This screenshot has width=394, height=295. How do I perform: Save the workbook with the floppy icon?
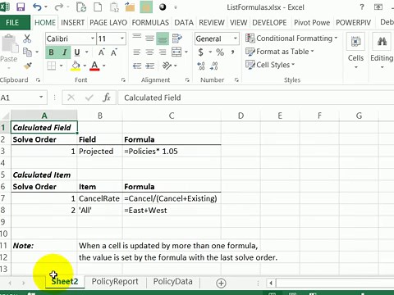21,7
